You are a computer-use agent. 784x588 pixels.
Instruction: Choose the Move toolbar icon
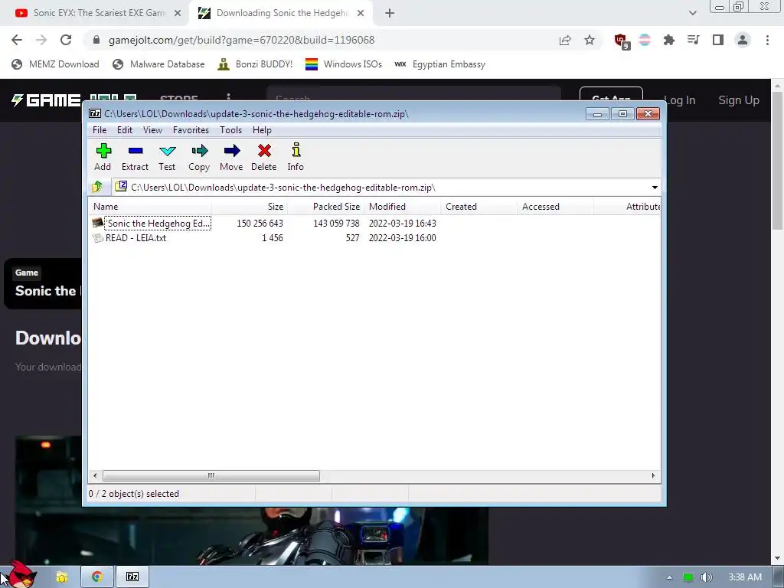[231, 157]
